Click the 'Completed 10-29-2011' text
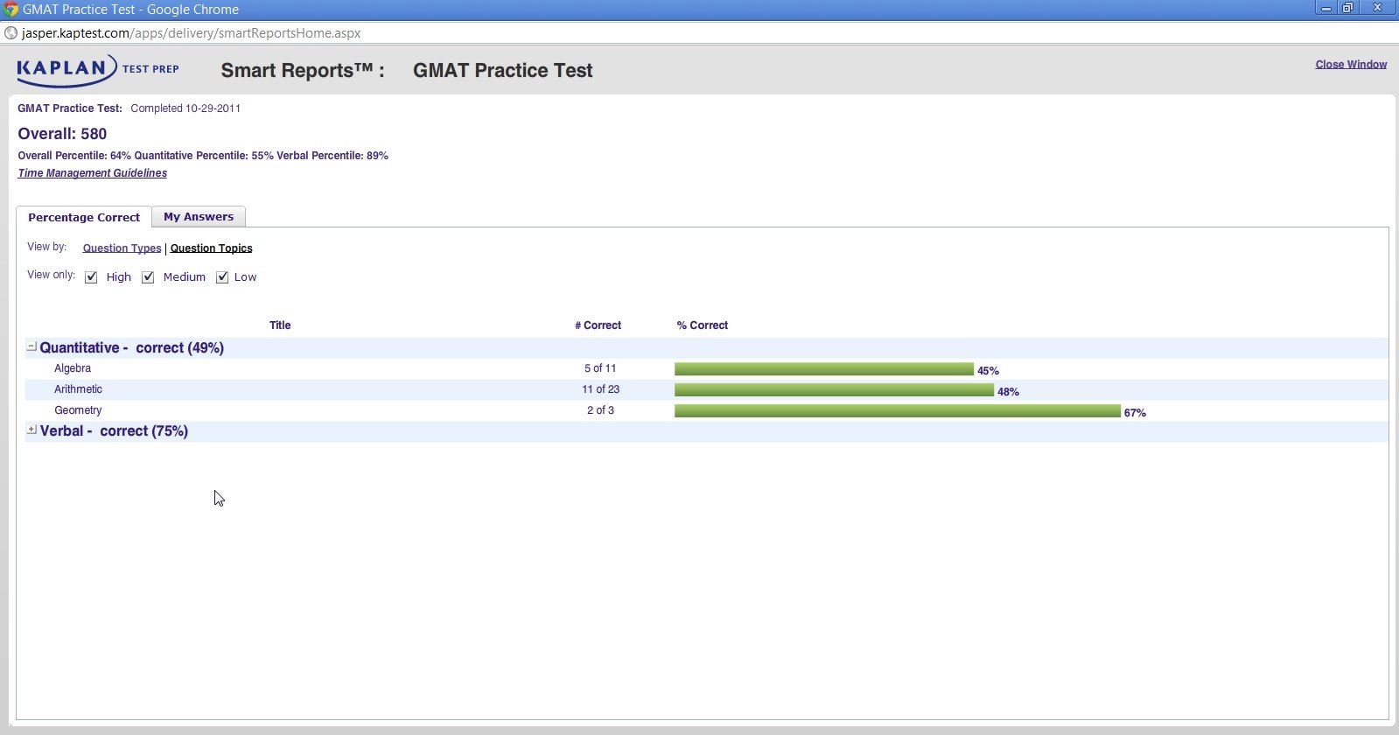 point(185,108)
